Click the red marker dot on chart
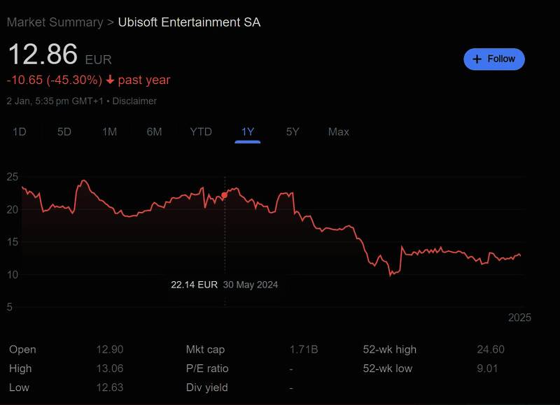560x405 pixels. pos(225,195)
